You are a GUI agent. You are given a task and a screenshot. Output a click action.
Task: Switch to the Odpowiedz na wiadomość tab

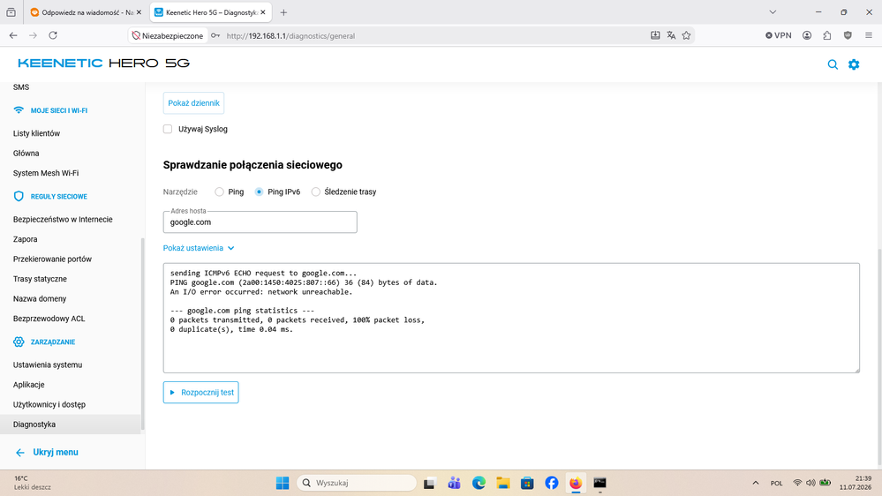(87, 12)
